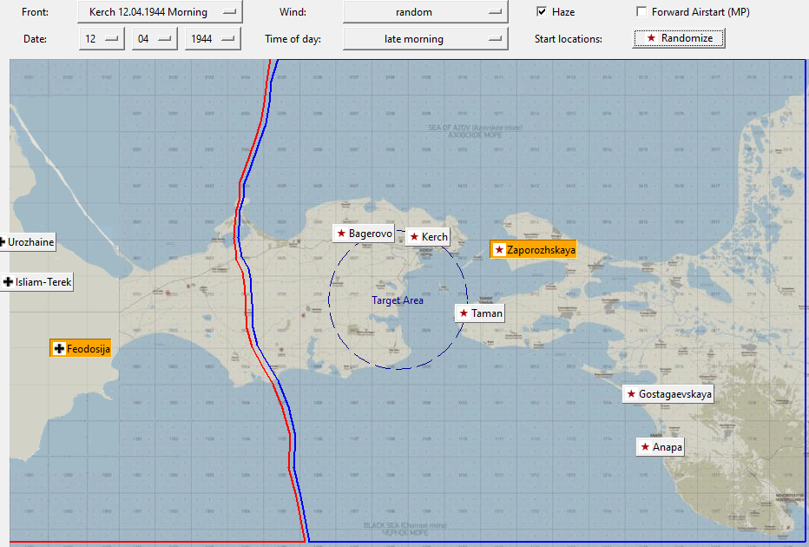Viewport: 809px width, 547px height.
Task: Click the Time of day label
Action: click(293, 39)
